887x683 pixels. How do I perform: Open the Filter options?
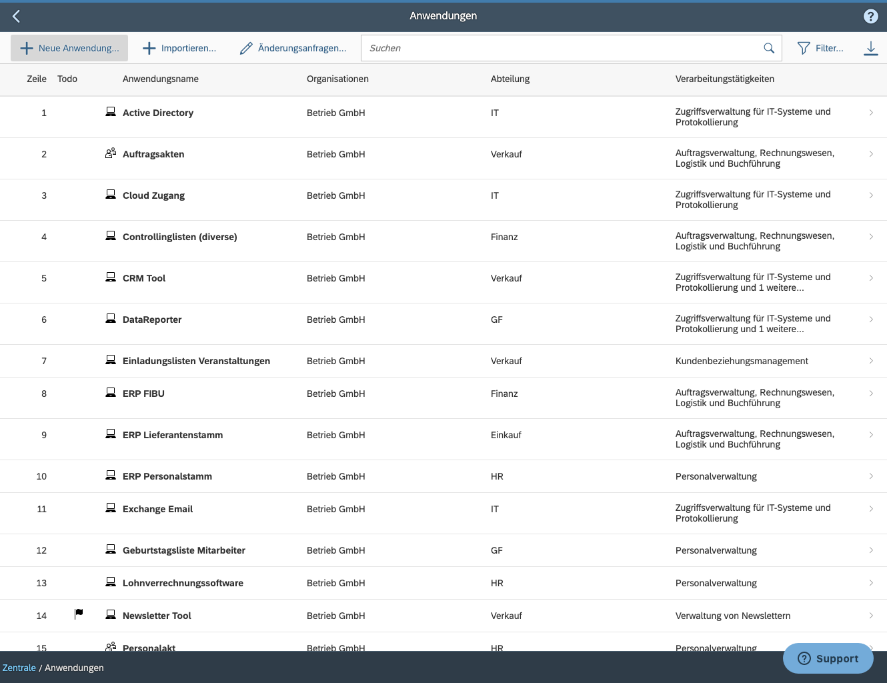[x=821, y=47]
